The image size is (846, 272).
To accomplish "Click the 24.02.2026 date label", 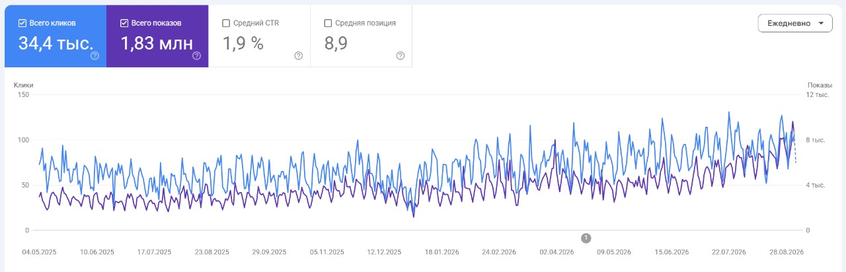I will click(x=498, y=252).
